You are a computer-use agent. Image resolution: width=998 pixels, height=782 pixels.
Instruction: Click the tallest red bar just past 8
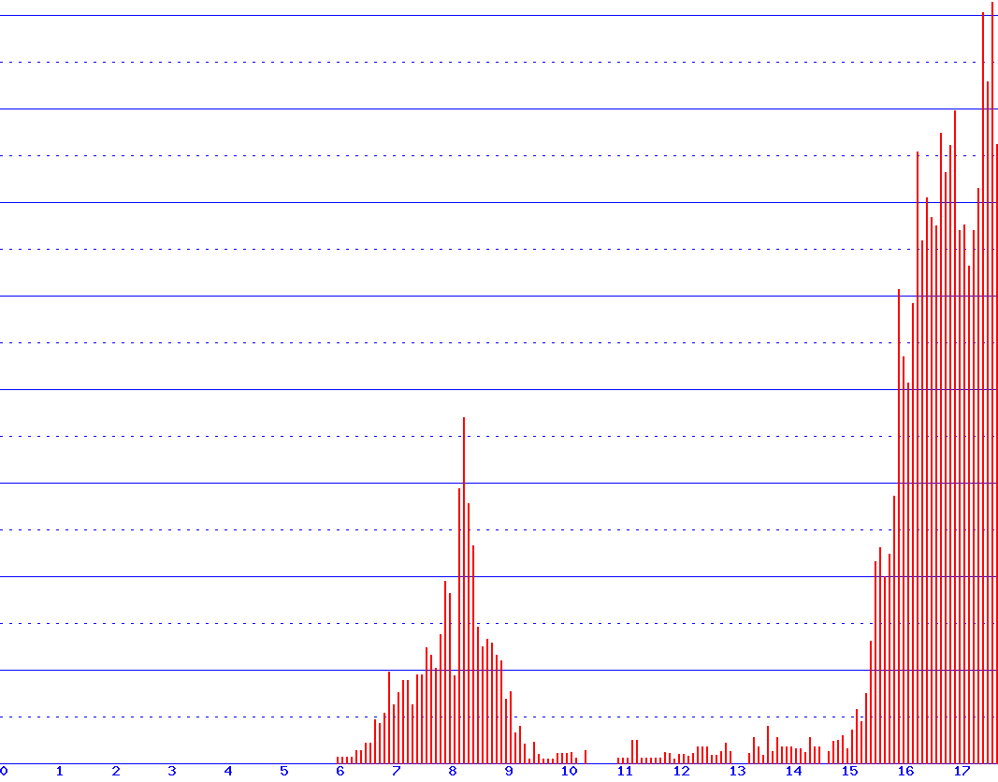coord(464,590)
